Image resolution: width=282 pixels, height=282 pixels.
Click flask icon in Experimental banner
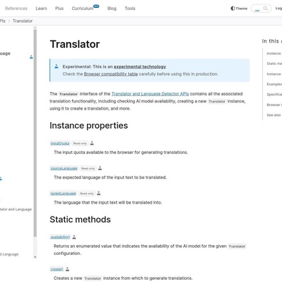tap(56, 66)
